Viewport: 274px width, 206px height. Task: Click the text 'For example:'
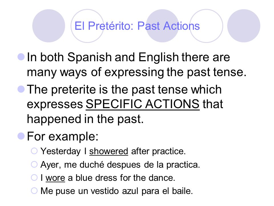click(63, 136)
